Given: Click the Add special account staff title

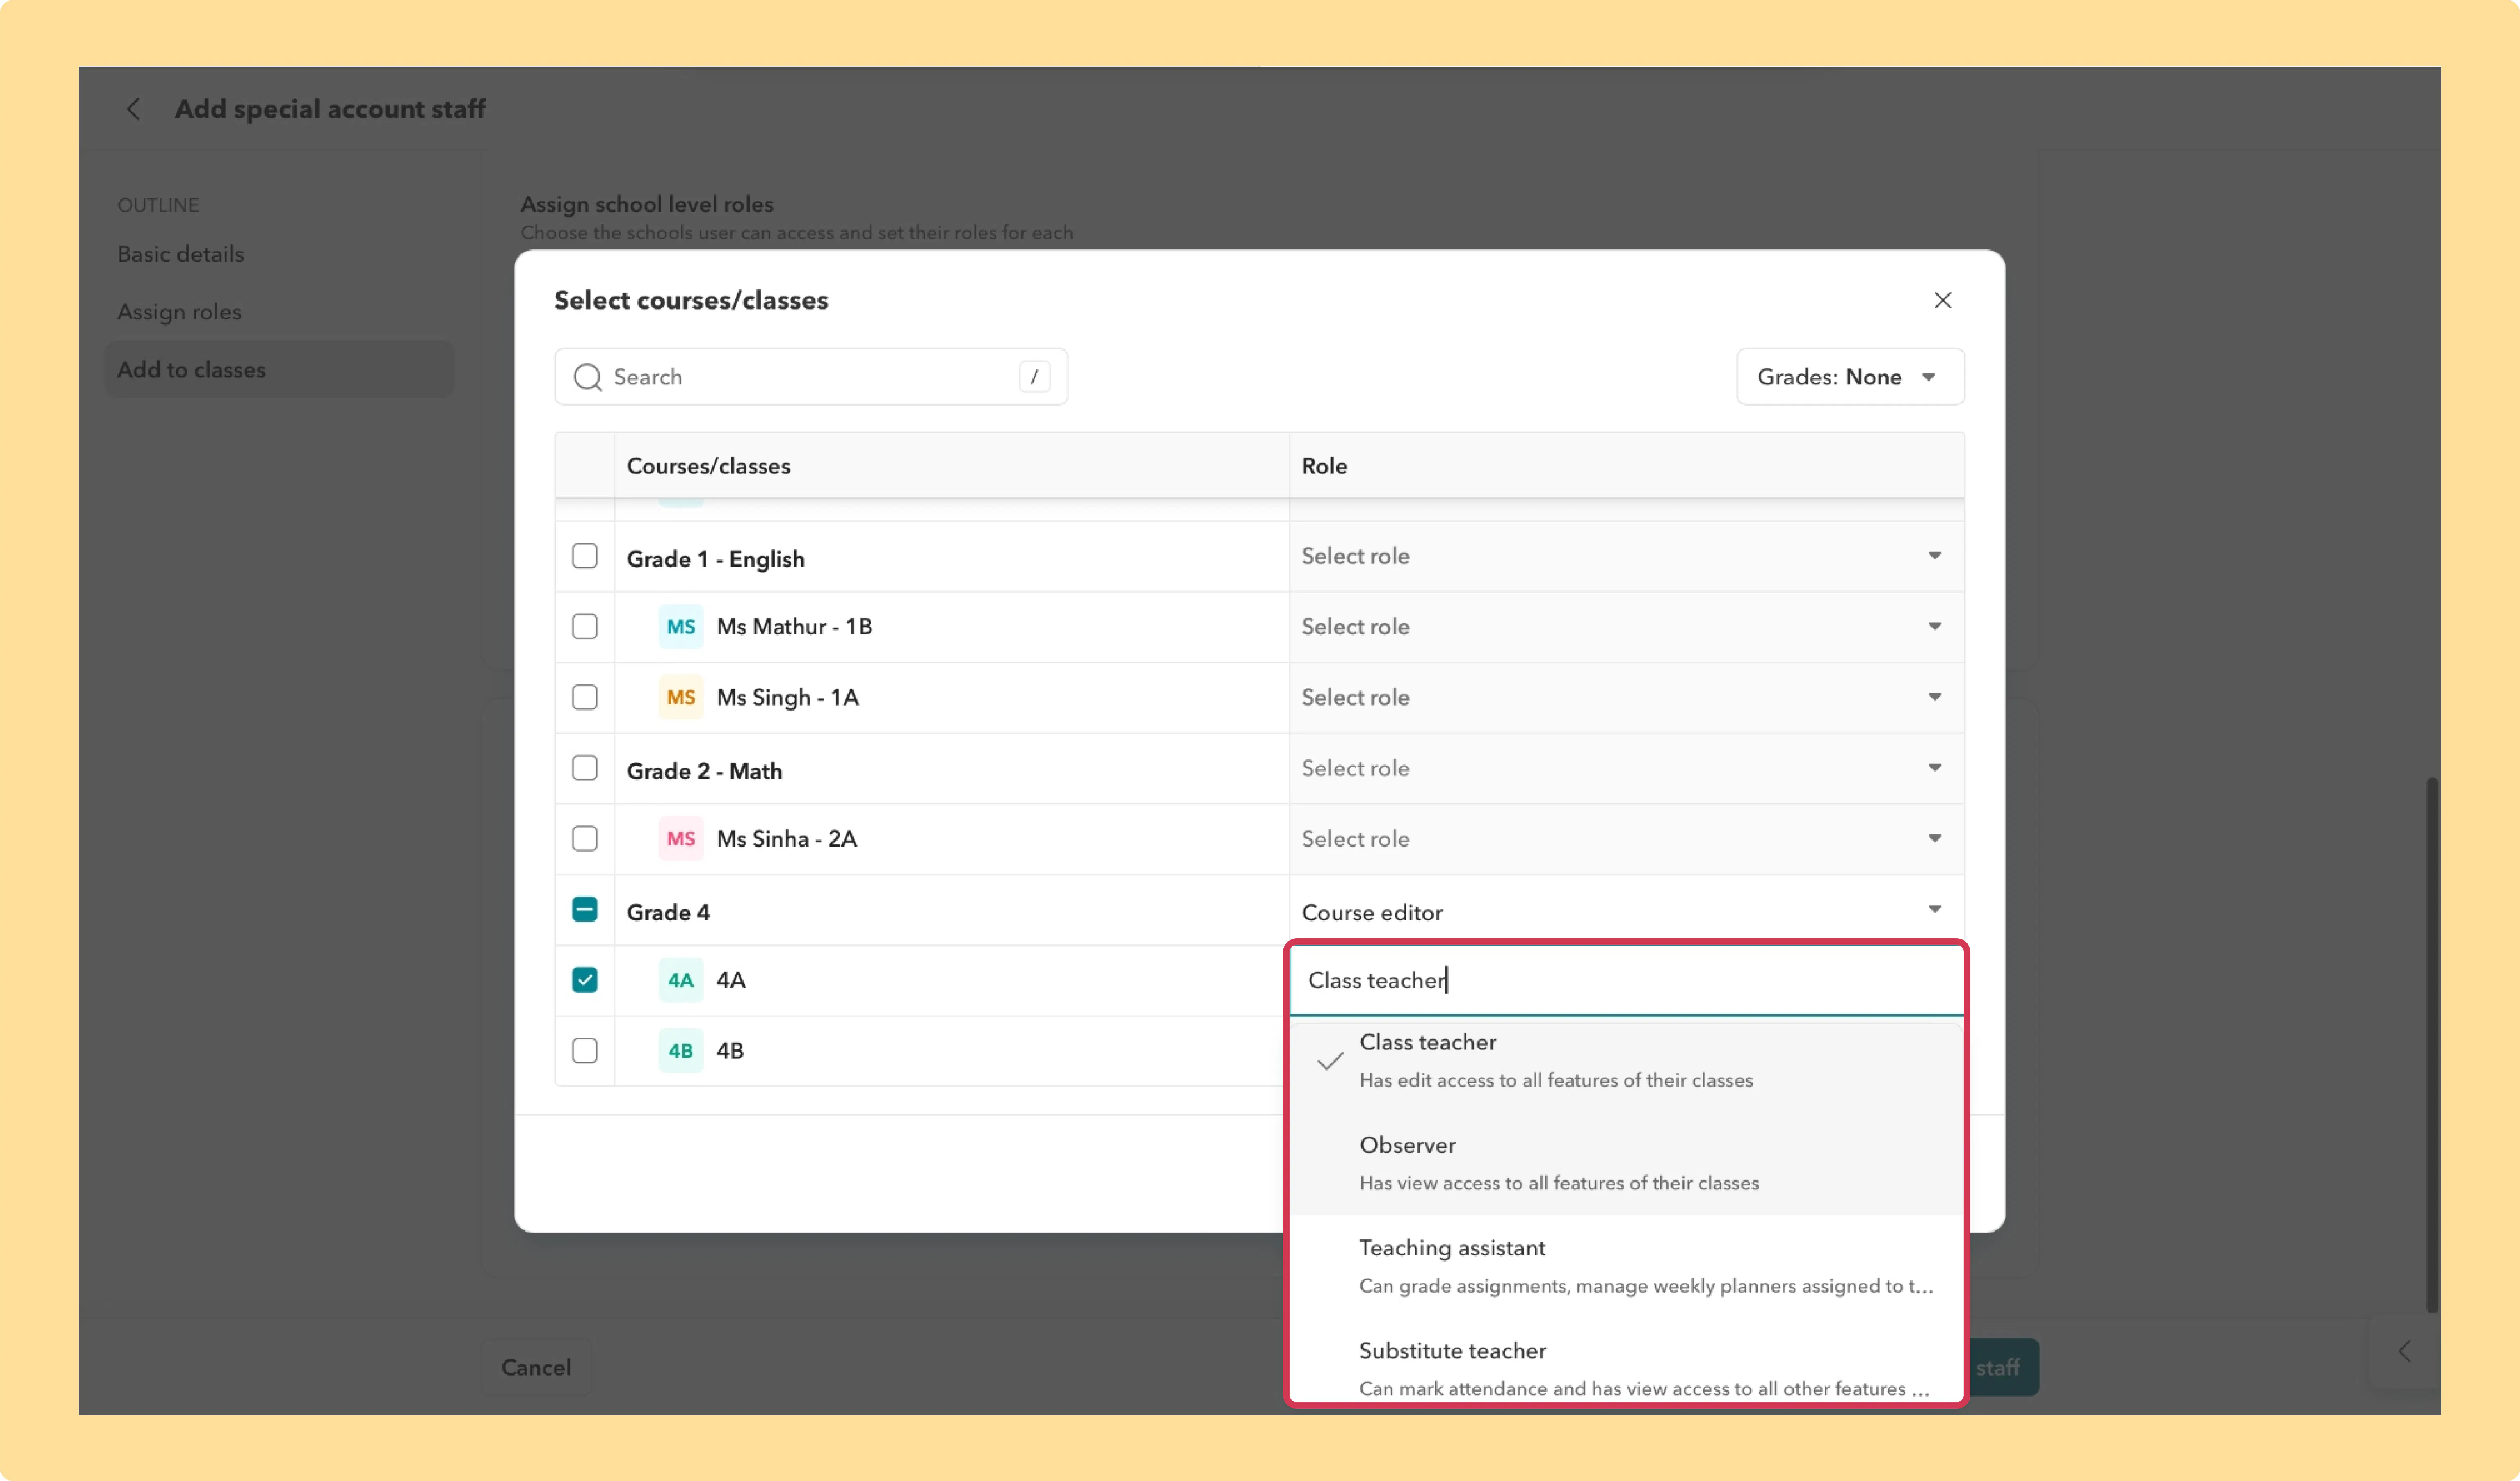Looking at the screenshot, I should [x=330, y=109].
